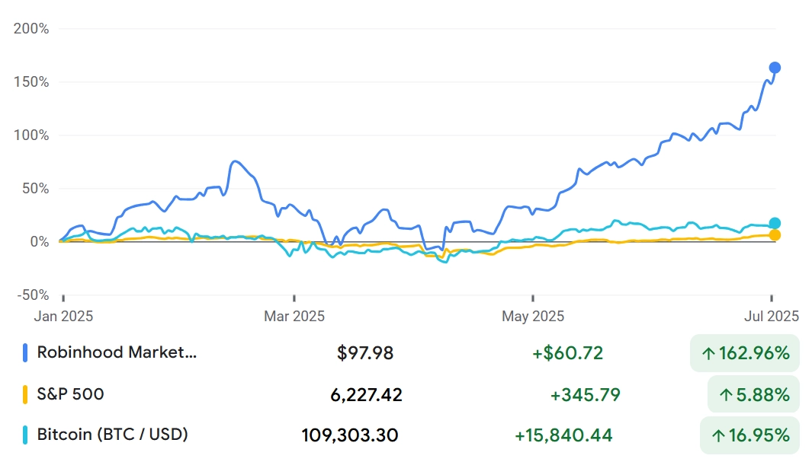Click the blue endpoint dot of the Robinhood line

click(775, 68)
